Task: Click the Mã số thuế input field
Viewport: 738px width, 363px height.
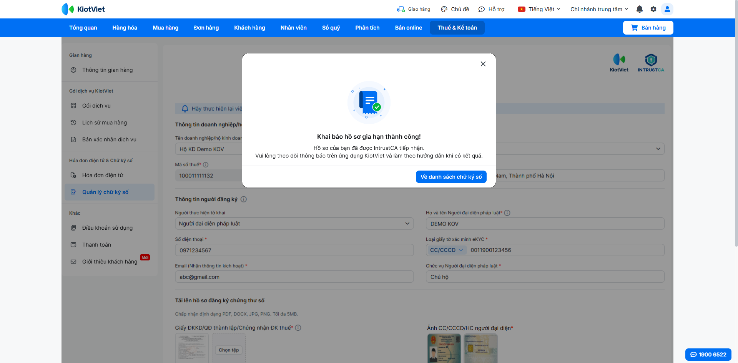Action: (x=209, y=176)
